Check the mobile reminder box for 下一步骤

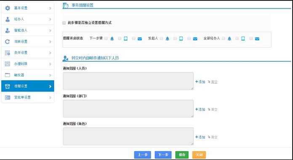(x=120, y=38)
